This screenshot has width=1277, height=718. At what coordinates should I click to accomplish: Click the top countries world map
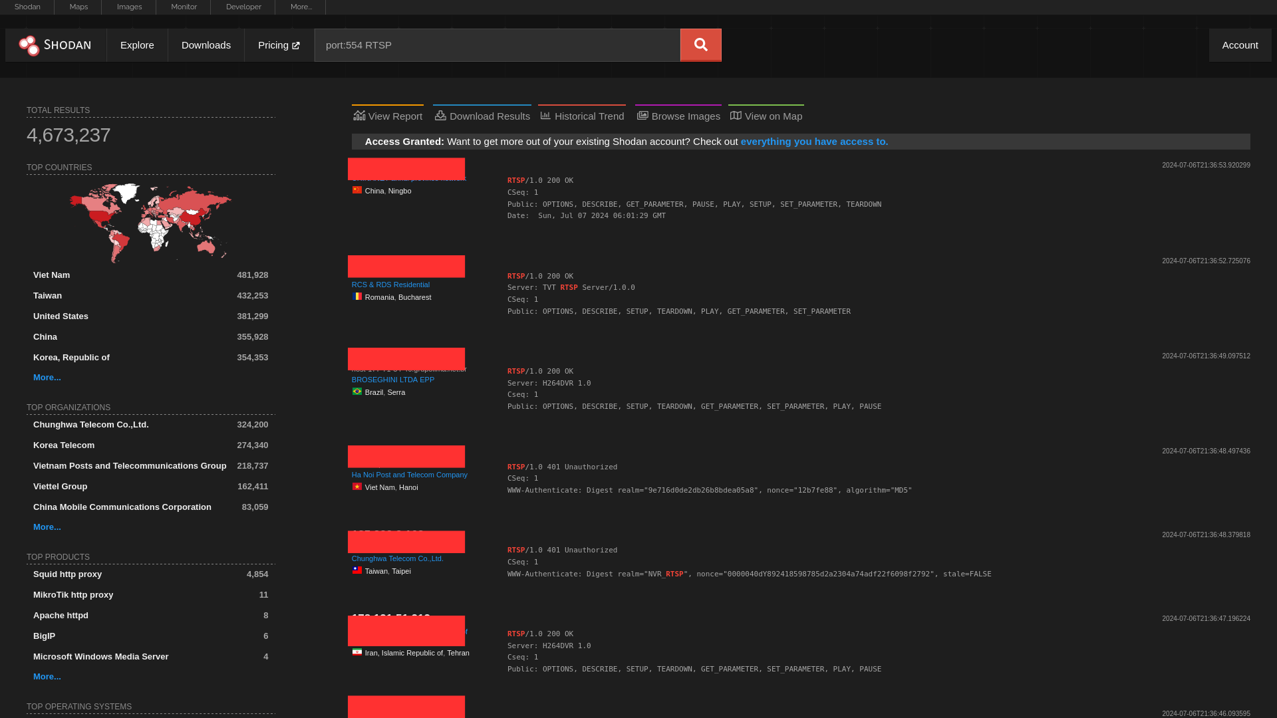click(151, 223)
